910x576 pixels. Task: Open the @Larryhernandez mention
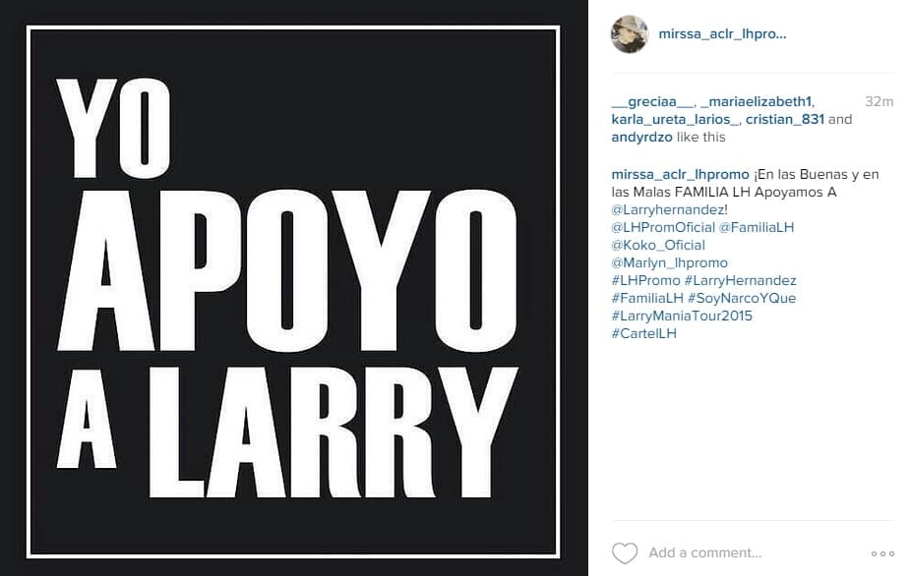(667, 210)
